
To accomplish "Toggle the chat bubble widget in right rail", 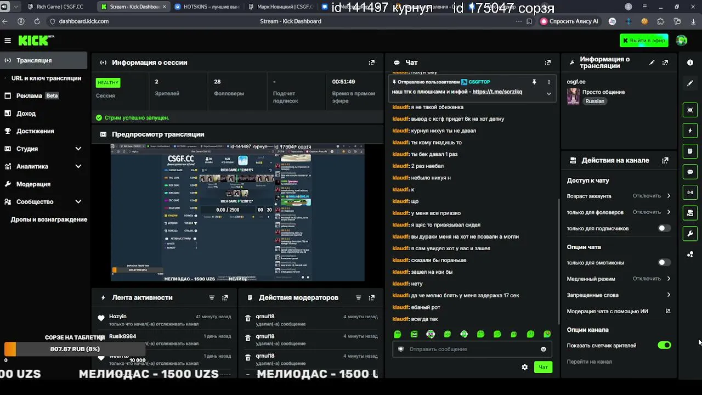I will tap(690, 172).
